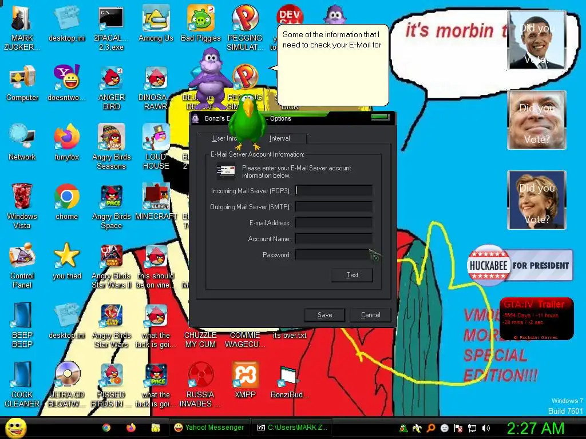586x439 pixels.
Task: Switch to Yahoo! Messenger taskbar window
Action: [209, 428]
